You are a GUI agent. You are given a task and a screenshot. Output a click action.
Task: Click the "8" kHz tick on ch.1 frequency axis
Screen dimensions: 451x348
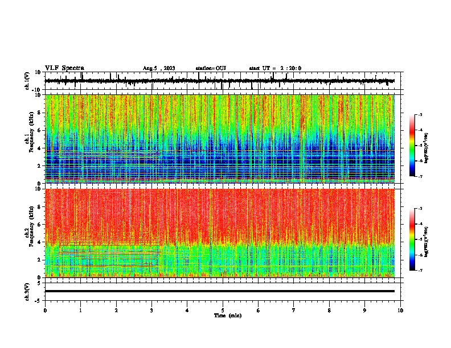[40, 113]
